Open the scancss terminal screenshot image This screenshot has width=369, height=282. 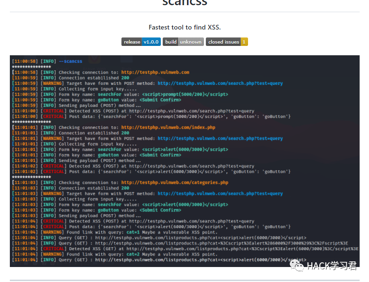pyautogui.click(x=185, y=161)
